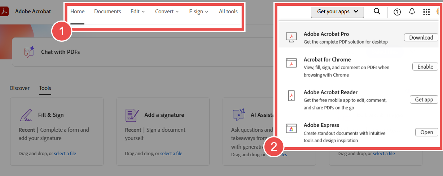Switch to the Discover tab
This screenshot has width=443, height=176.
(x=19, y=88)
